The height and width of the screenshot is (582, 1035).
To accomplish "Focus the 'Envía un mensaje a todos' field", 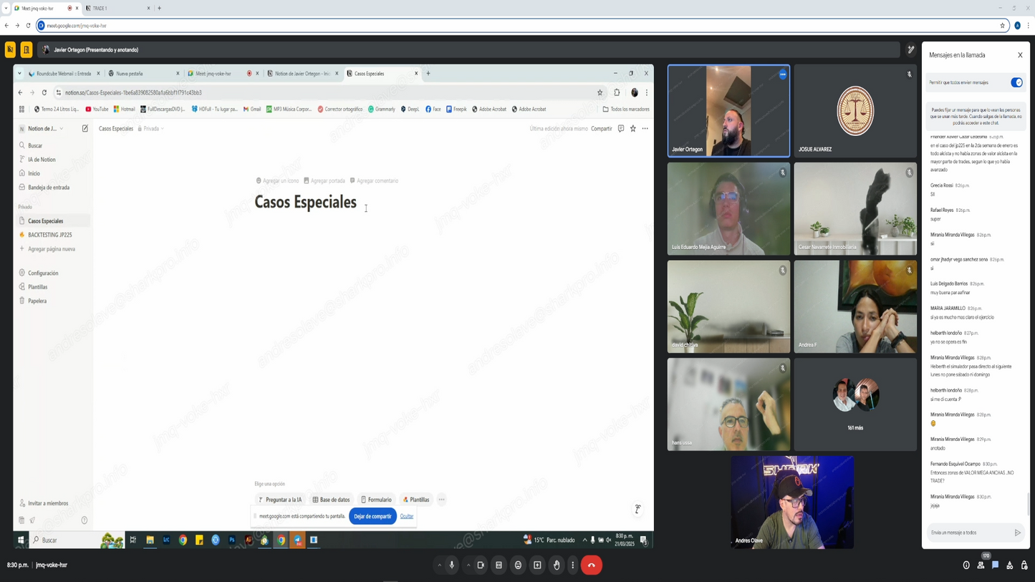I will point(969,533).
